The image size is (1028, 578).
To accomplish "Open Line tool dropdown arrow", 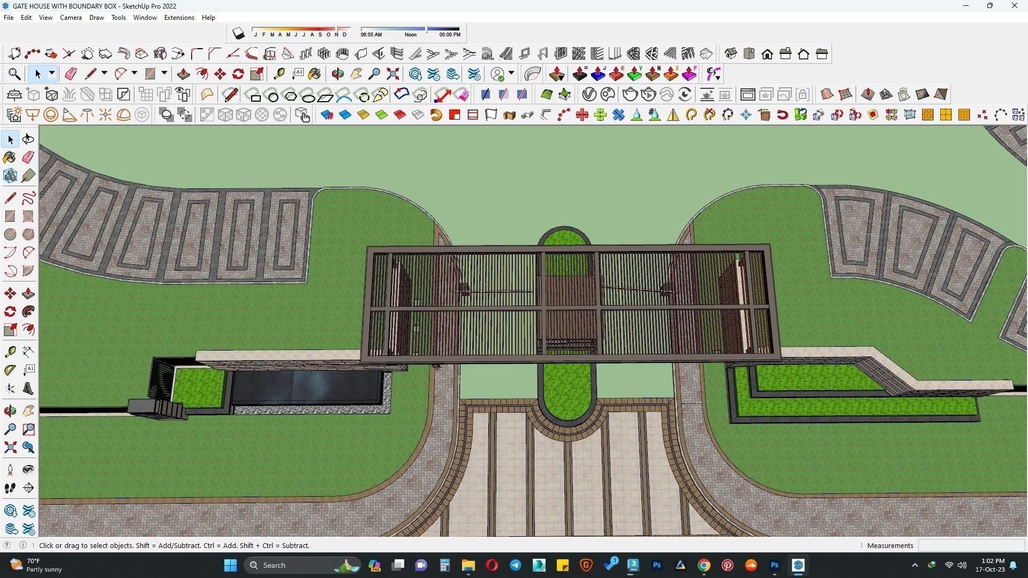I will point(104,74).
